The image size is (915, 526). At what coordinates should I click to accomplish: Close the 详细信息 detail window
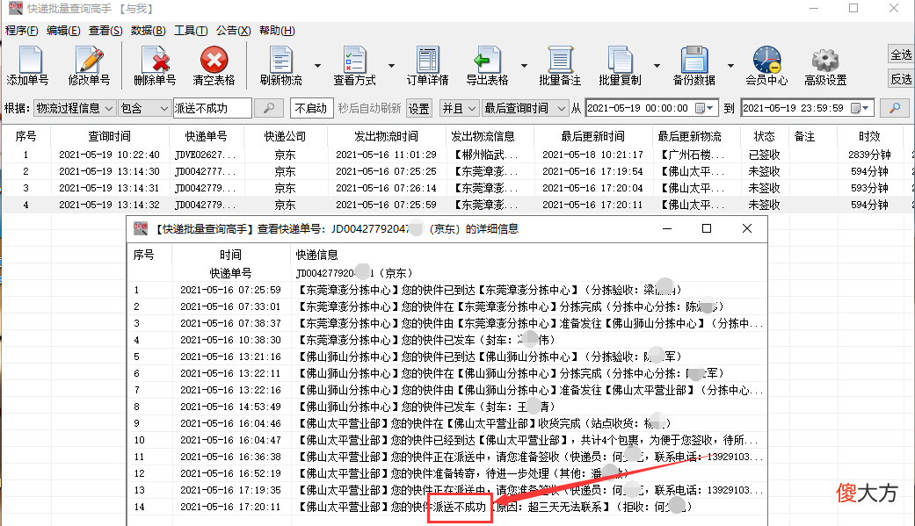[747, 228]
